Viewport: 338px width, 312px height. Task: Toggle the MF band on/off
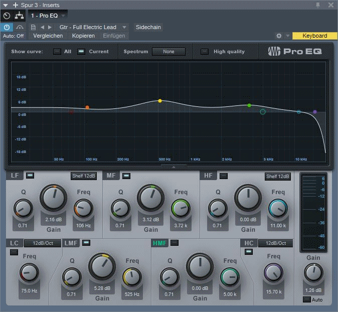point(126,176)
